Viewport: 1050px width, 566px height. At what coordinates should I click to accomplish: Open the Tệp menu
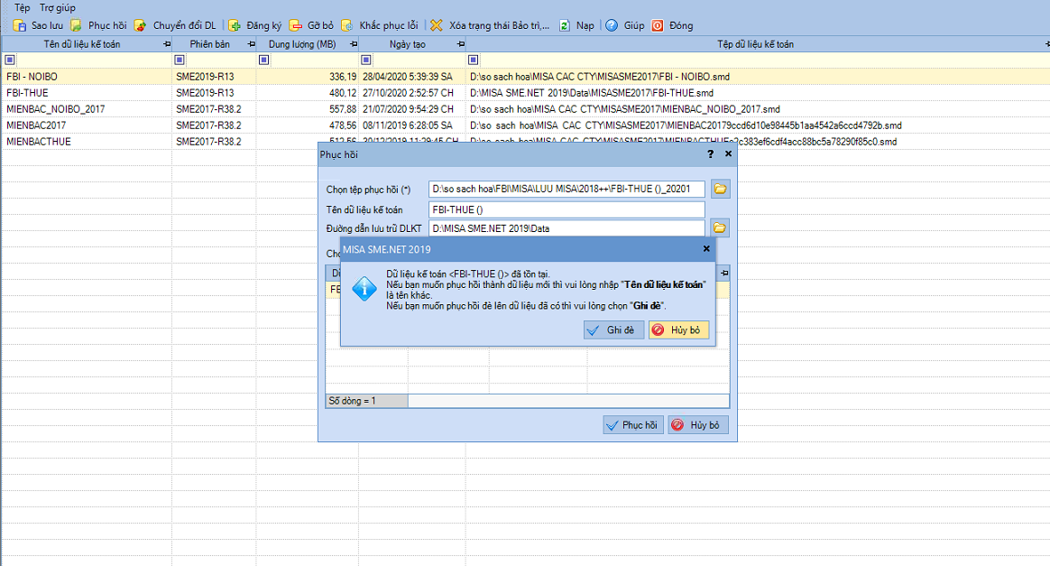coord(22,7)
